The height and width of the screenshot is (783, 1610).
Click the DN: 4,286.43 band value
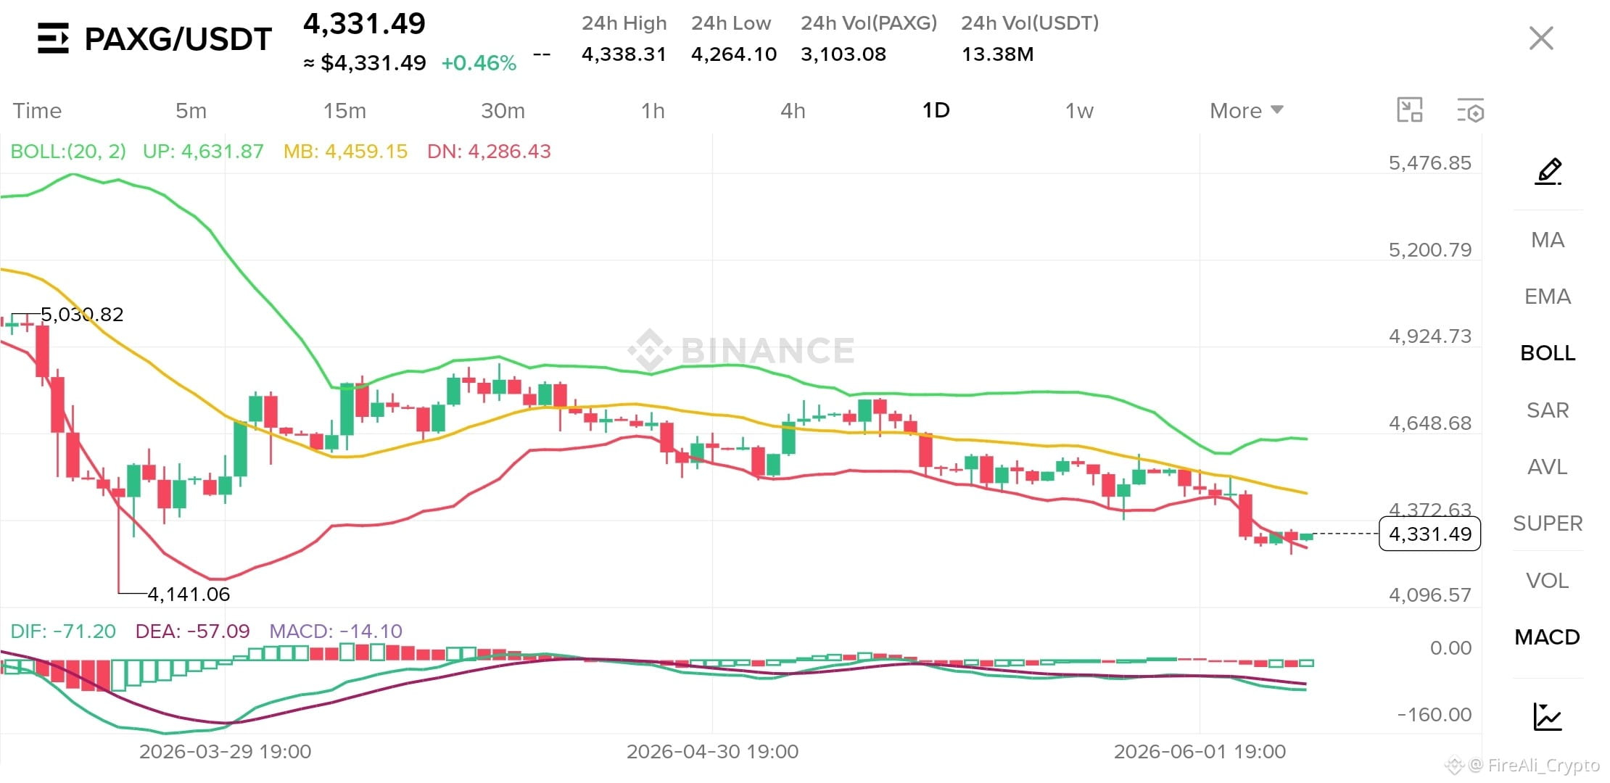(489, 152)
